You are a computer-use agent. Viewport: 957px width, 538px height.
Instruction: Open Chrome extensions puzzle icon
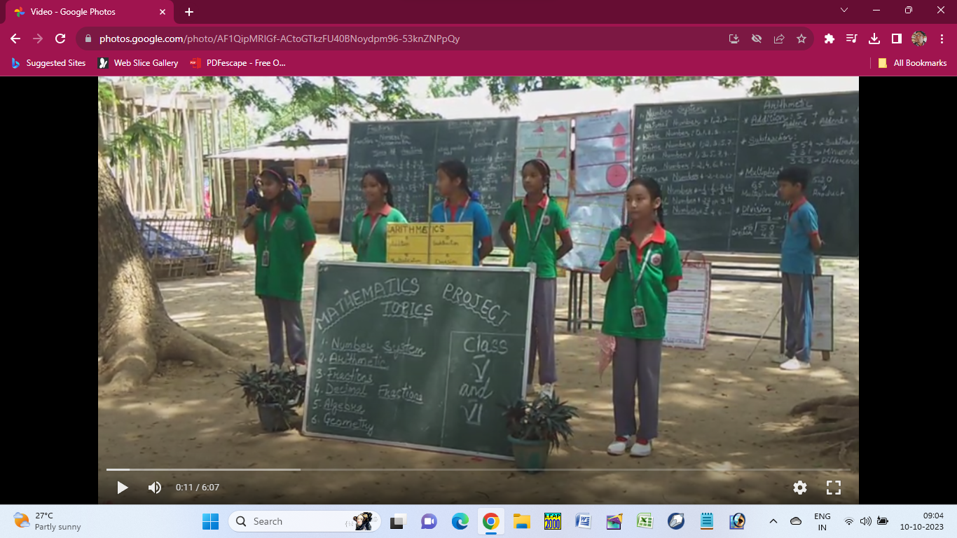829,39
